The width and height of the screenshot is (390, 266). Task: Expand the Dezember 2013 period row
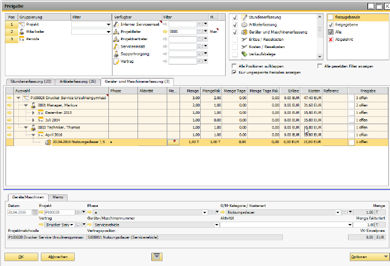coord(33,112)
